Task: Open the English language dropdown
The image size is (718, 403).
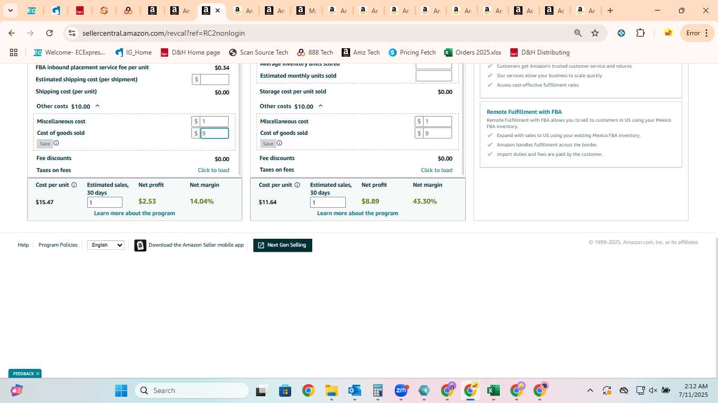Action: click(106, 245)
